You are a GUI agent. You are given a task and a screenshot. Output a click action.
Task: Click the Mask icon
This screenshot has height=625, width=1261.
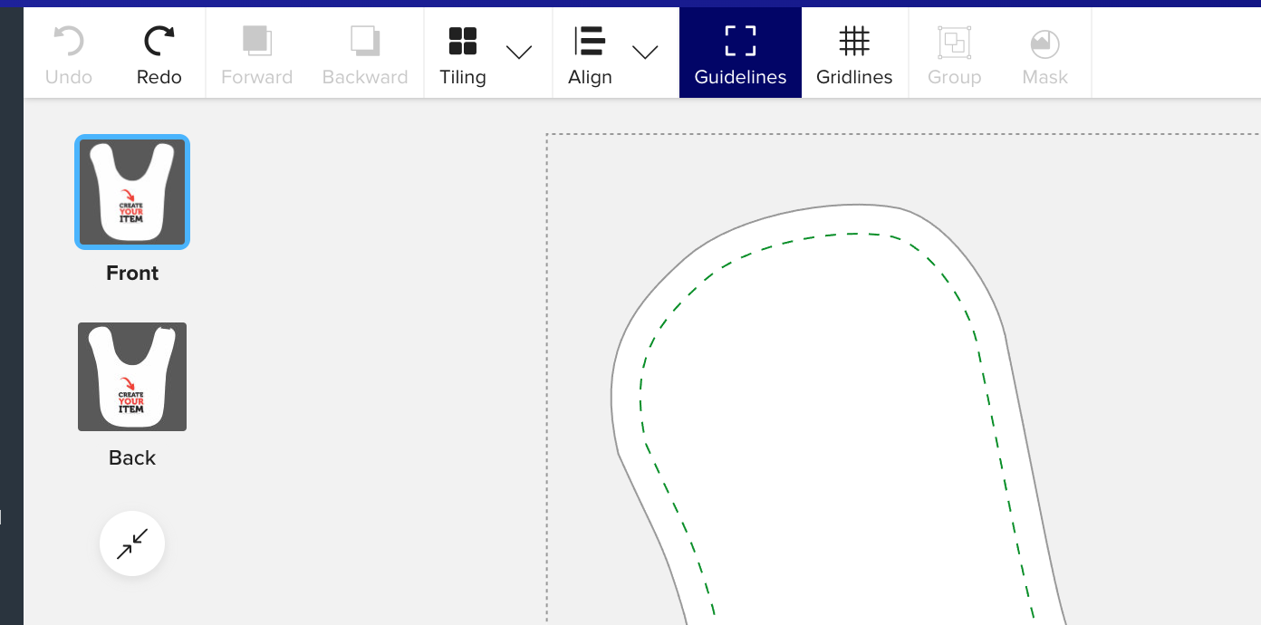[1044, 42]
